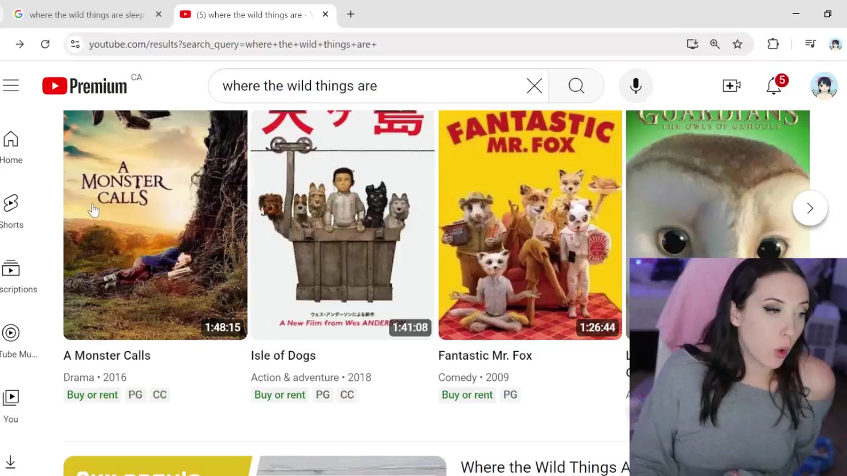Click the CC badge for Isle of Dogs

point(347,395)
